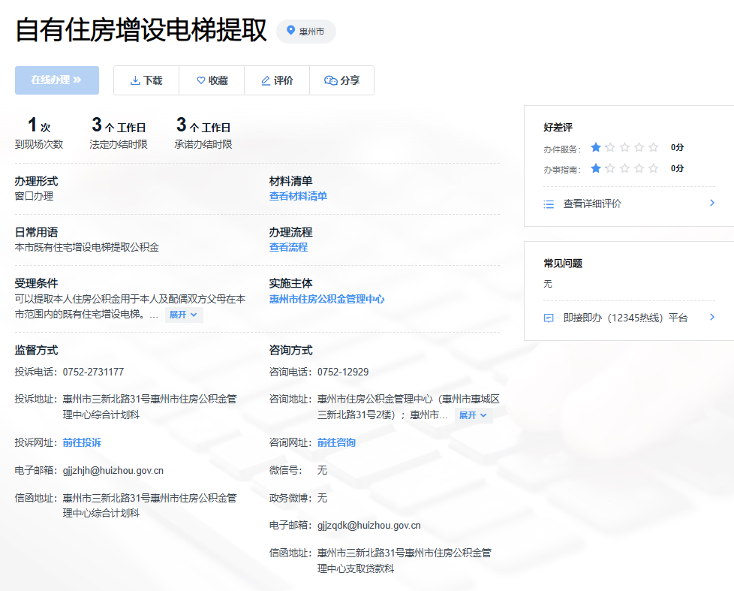Follow the 前往咨询 link
The height and width of the screenshot is (591, 734).
click(x=336, y=442)
